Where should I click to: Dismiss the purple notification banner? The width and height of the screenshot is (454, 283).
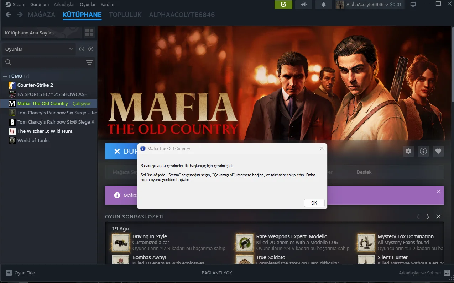pyautogui.click(x=439, y=191)
